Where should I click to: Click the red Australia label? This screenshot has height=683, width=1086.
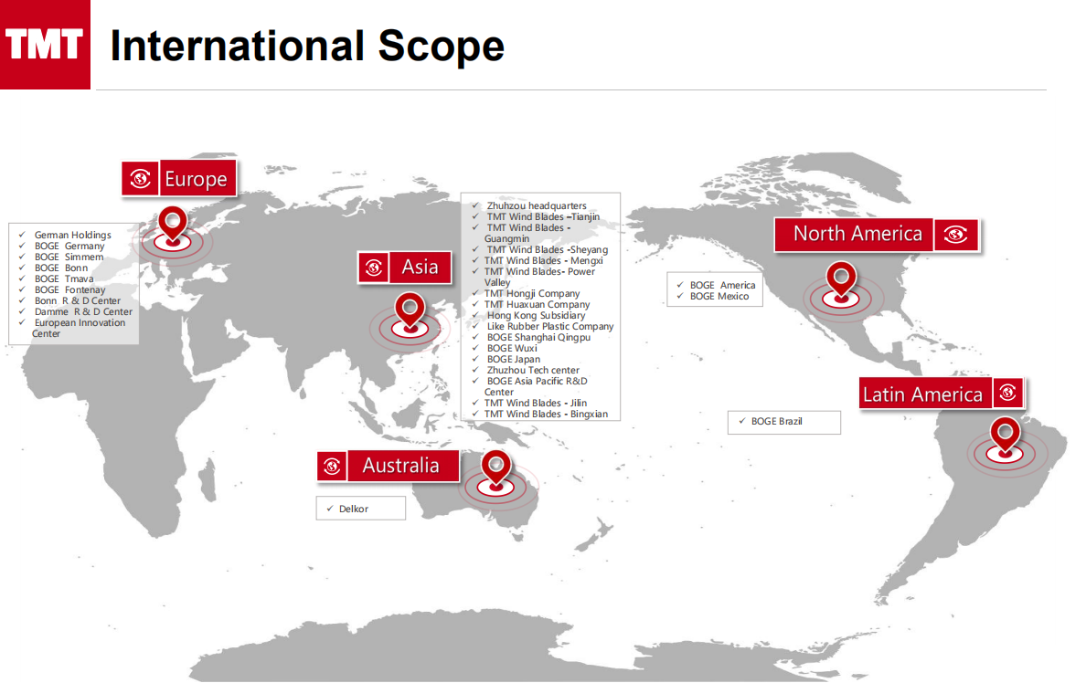tap(400, 466)
